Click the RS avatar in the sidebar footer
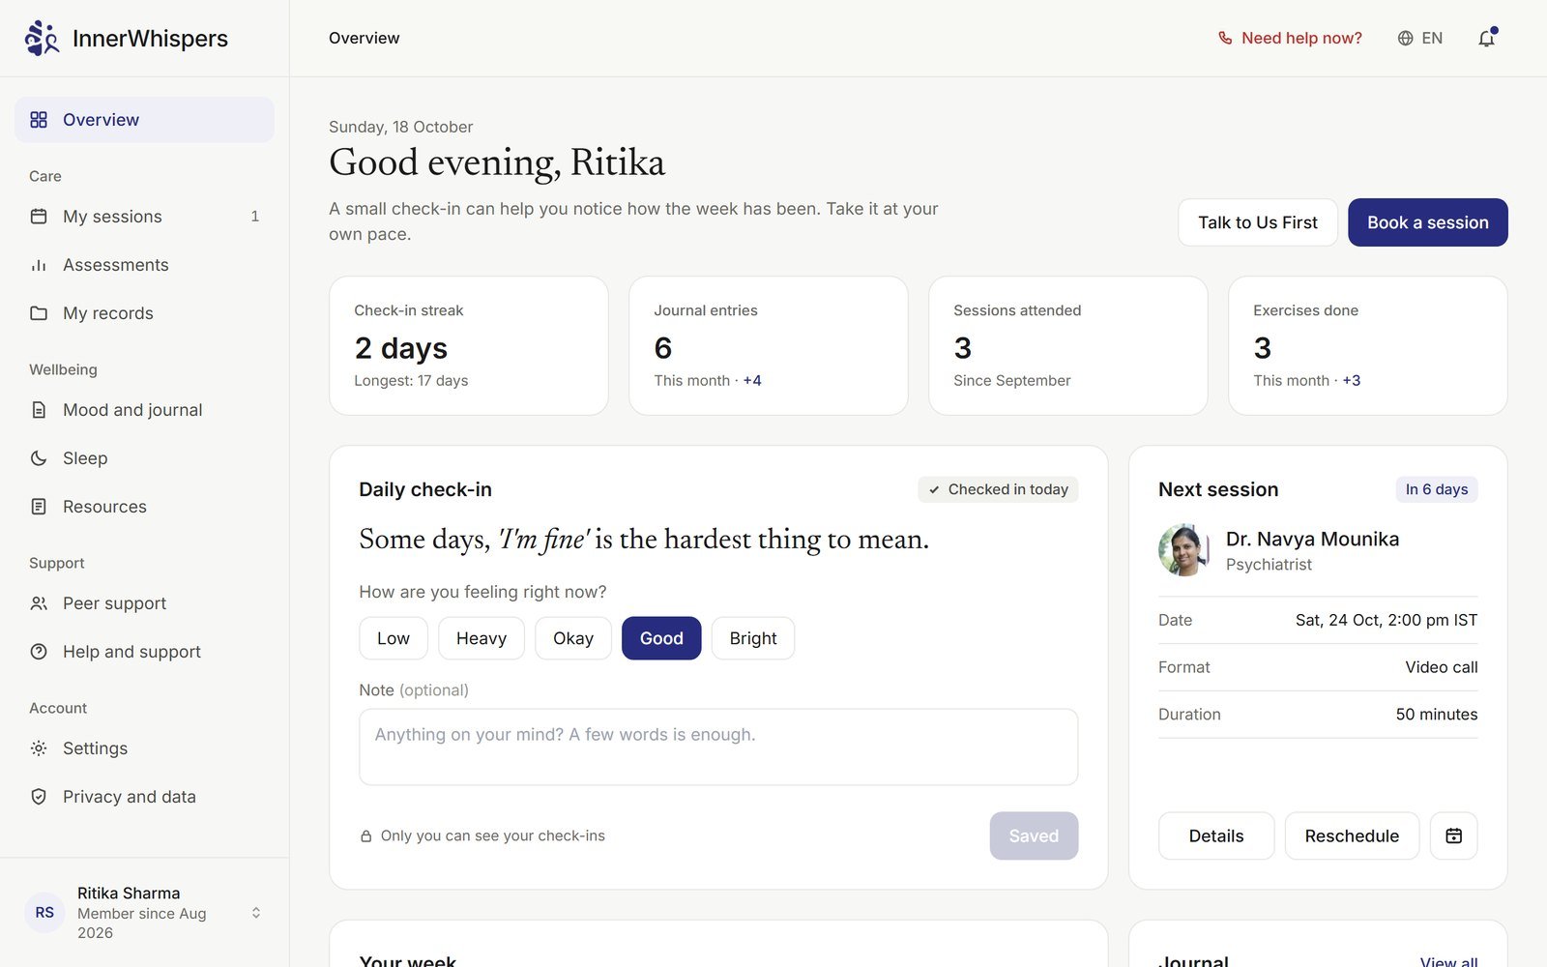This screenshot has height=967, width=1547. point(44,912)
